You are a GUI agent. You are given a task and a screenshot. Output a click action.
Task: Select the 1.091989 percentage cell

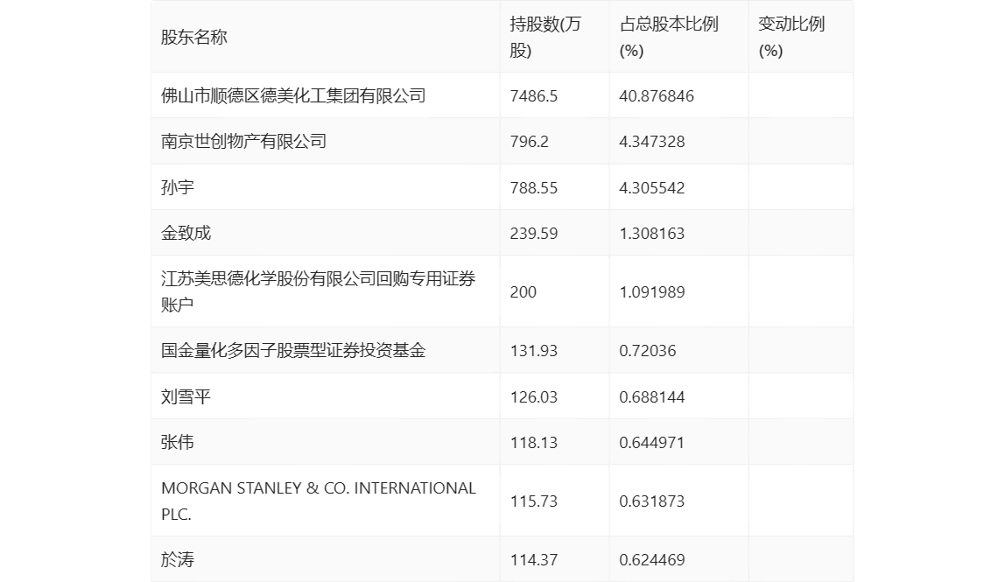point(652,292)
